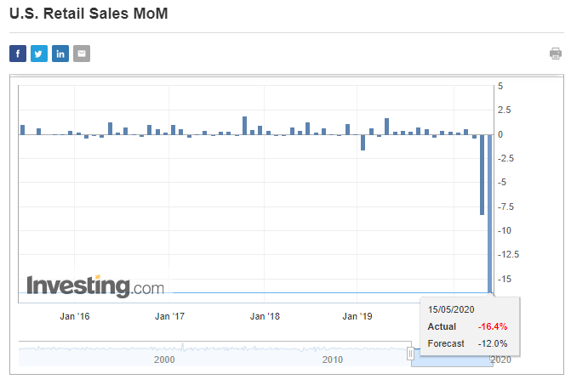Select the tallest negative bar for May 2020

click(x=490, y=212)
